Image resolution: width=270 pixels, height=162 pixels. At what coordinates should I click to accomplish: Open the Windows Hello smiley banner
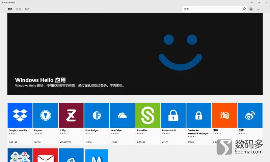tap(135, 54)
